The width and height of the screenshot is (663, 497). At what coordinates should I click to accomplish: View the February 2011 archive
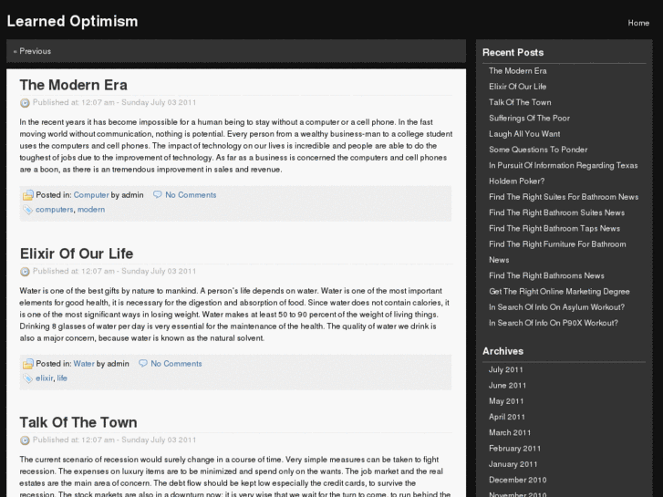(x=514, y=449)
